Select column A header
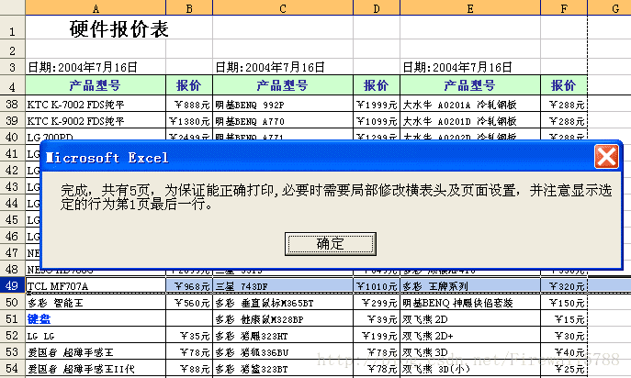 pos(96,8)
